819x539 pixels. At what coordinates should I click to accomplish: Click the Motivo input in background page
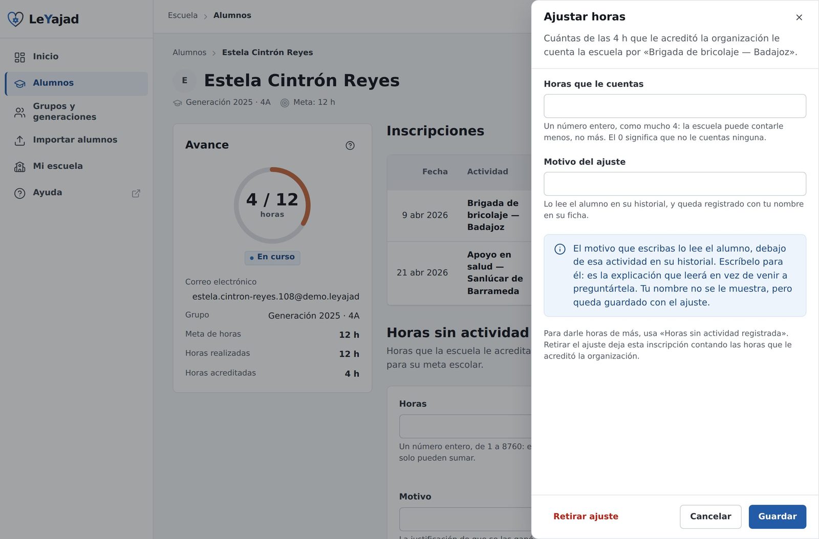tap(465, 519)
